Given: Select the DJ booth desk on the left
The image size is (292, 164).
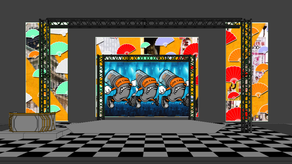Looking at the screenshot, I should pos(31,122).
